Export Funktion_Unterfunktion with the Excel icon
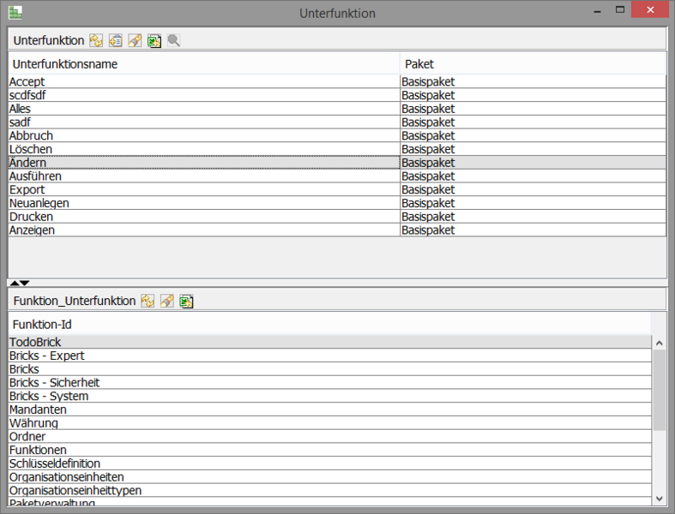675x514 pixels. coord(186,301)
